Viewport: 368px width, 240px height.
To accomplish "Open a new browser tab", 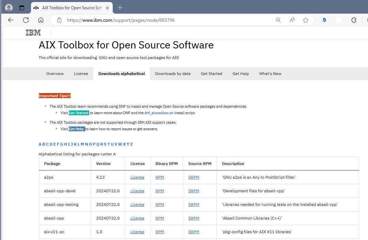I will click(x=120, y=8).
